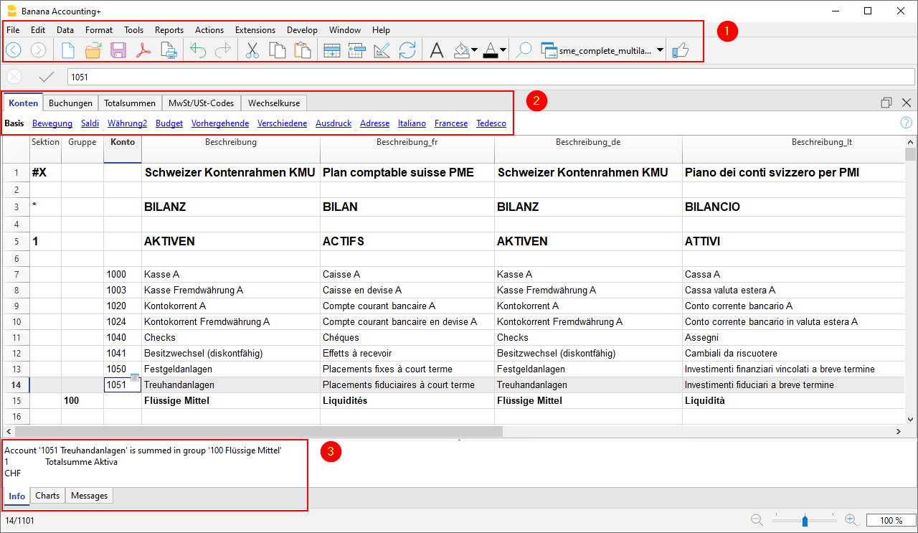Image resolution: width=918 pixels, height=533 pixels.
Task: Click the Print icon
Action: pyautogui.click(x=169, y=50)
